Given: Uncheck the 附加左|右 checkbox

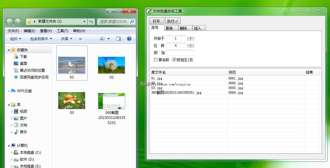Looking at the screenshot, I should 174,60.
